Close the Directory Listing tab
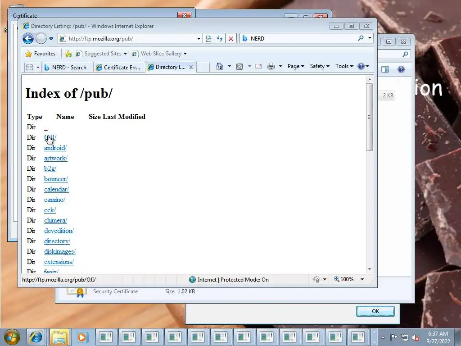The image size is (461, 346). pyautogui.click(x=191, y=67)
